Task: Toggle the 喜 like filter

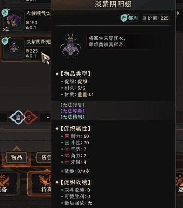Action: [x=18, y=117]
